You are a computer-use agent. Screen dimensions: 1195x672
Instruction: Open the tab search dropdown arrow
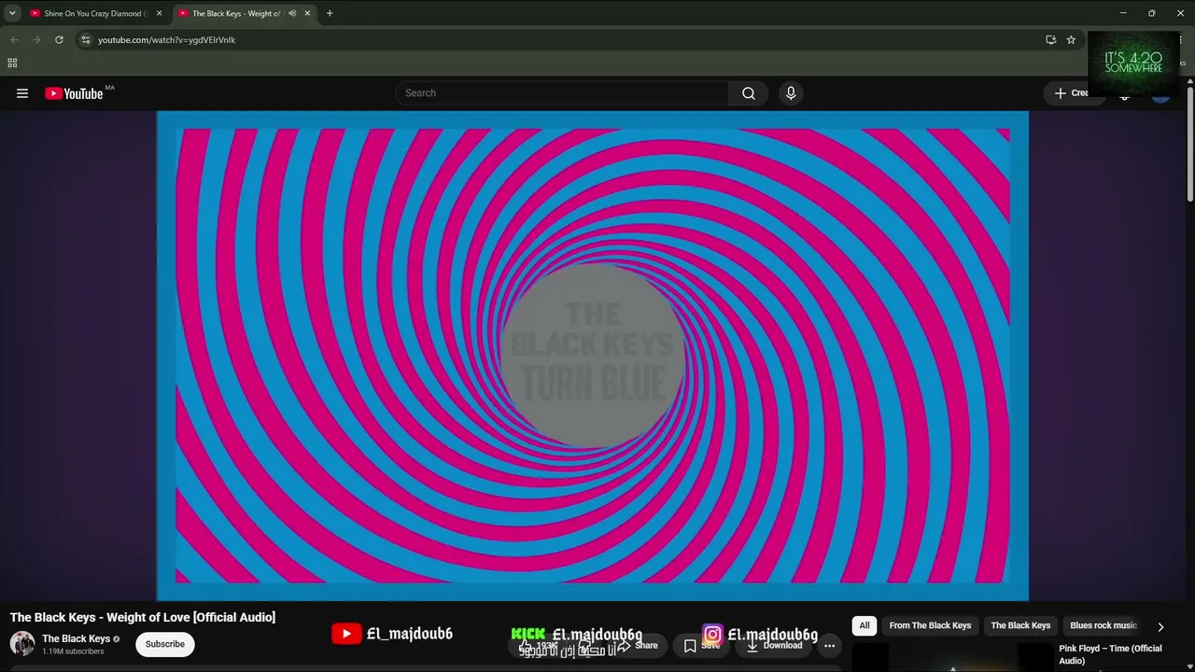pos(12,13)
